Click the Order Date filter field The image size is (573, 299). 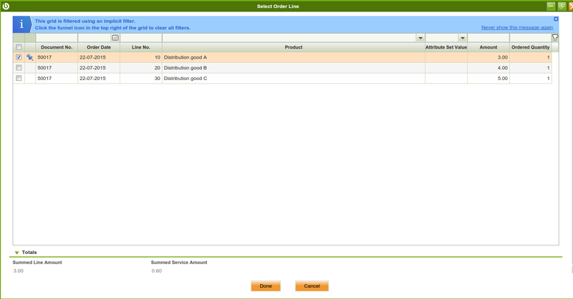pos(95,38)
